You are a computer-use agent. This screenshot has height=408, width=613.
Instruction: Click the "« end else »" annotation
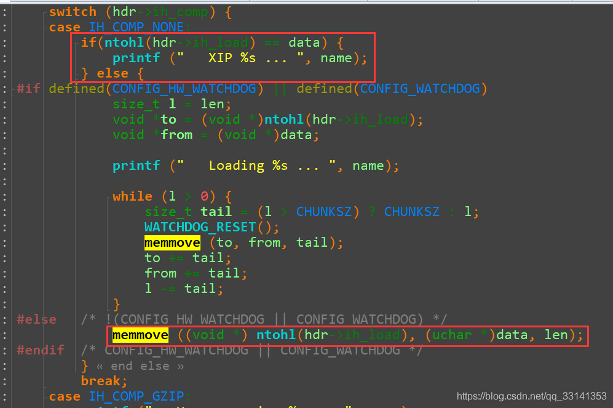tap(140, 366)
